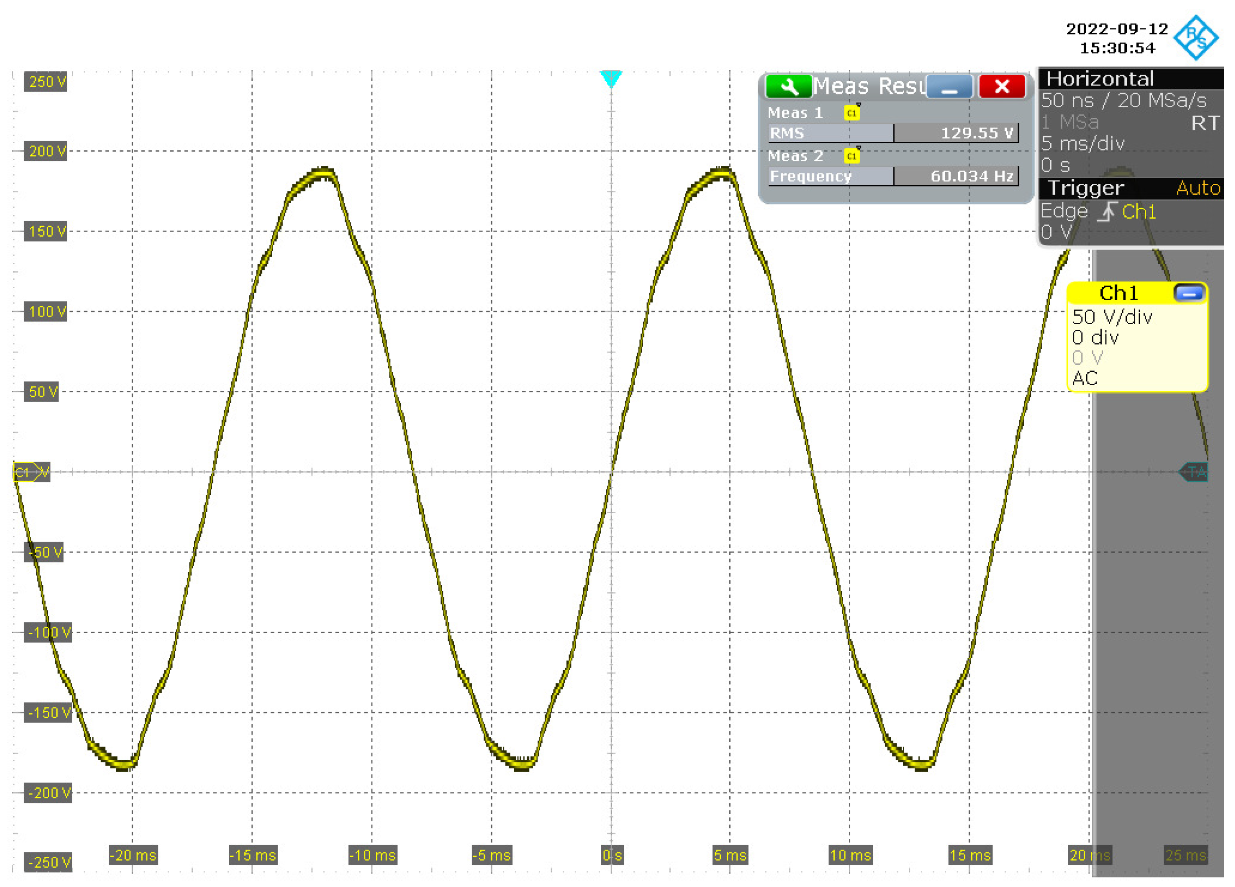The height and width of the screenshot is (887, 1235).
Task: Select the Ch1 trigger source label
Action: tap(1139, 212)
